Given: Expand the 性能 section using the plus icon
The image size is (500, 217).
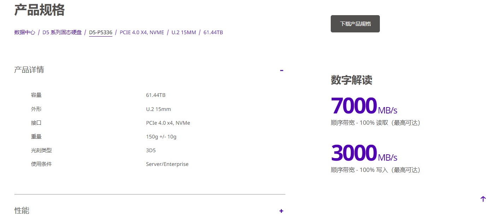Looking at the screenshot, I should point(281,211).
